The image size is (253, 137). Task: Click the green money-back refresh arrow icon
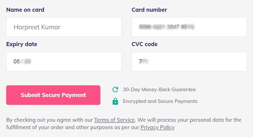pos(115,90)
